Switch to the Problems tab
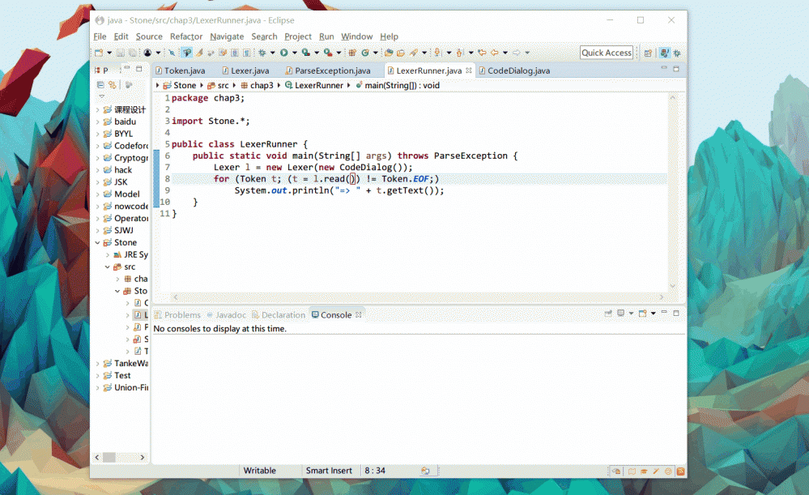Image resolution: width=809 pixels, height=495 pixels. pyautogui.click(x=181, y=315)
